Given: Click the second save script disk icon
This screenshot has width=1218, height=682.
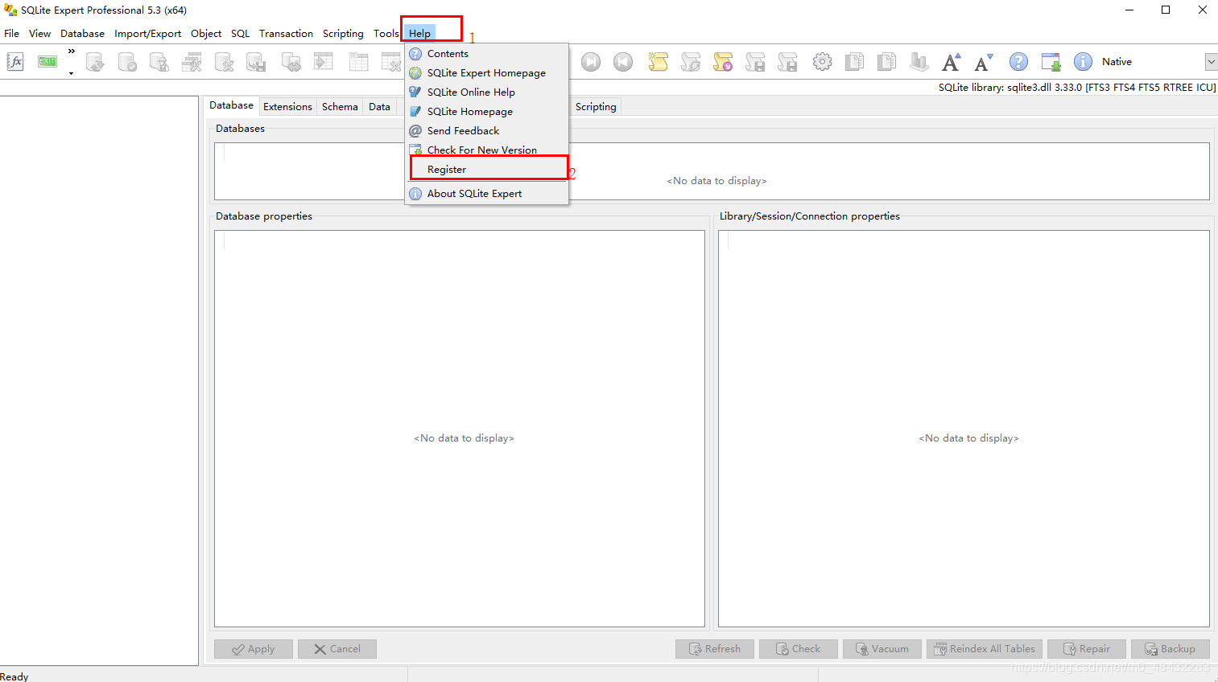Looking at the screenshot, I should click(787, 62).
